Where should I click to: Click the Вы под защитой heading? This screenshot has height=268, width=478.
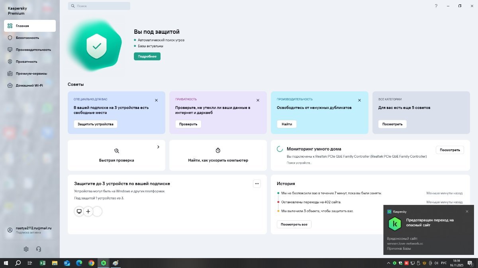[x=157, y=32]
